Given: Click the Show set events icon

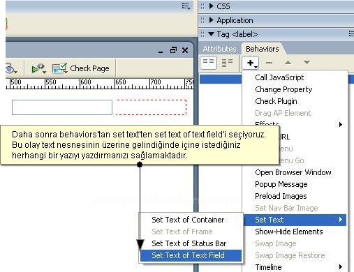Looking at the screenshot, I should pos(208,63).
